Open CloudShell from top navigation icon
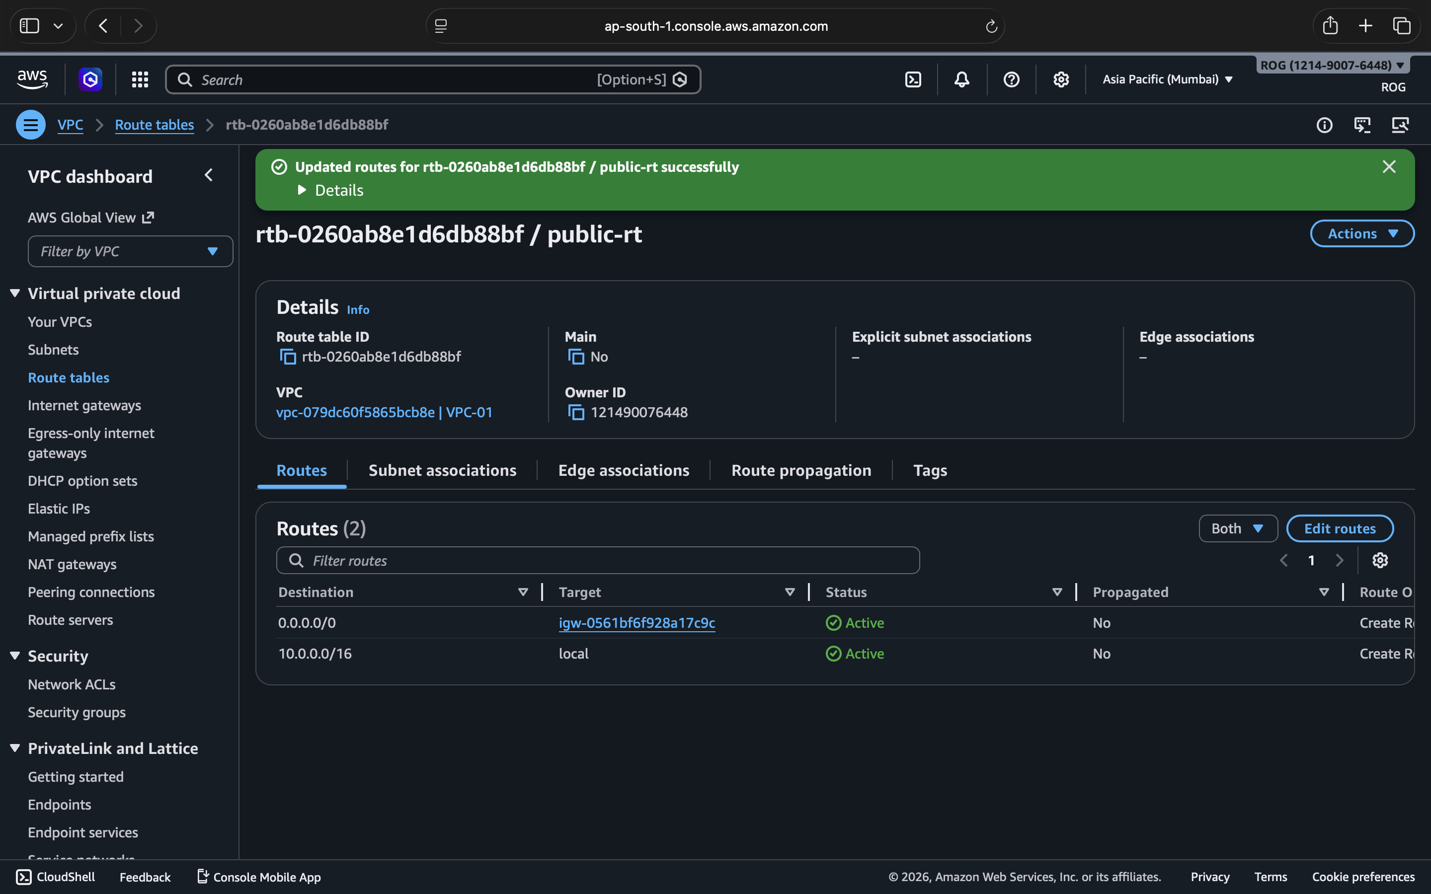This screenshot has height=894, width=1431. click(x=912, y=79)
